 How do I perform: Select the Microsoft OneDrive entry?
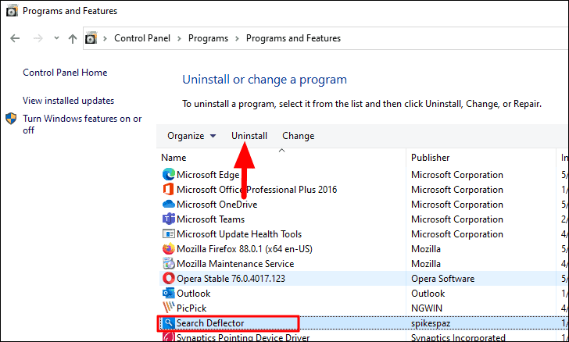[x=217, y=205]
